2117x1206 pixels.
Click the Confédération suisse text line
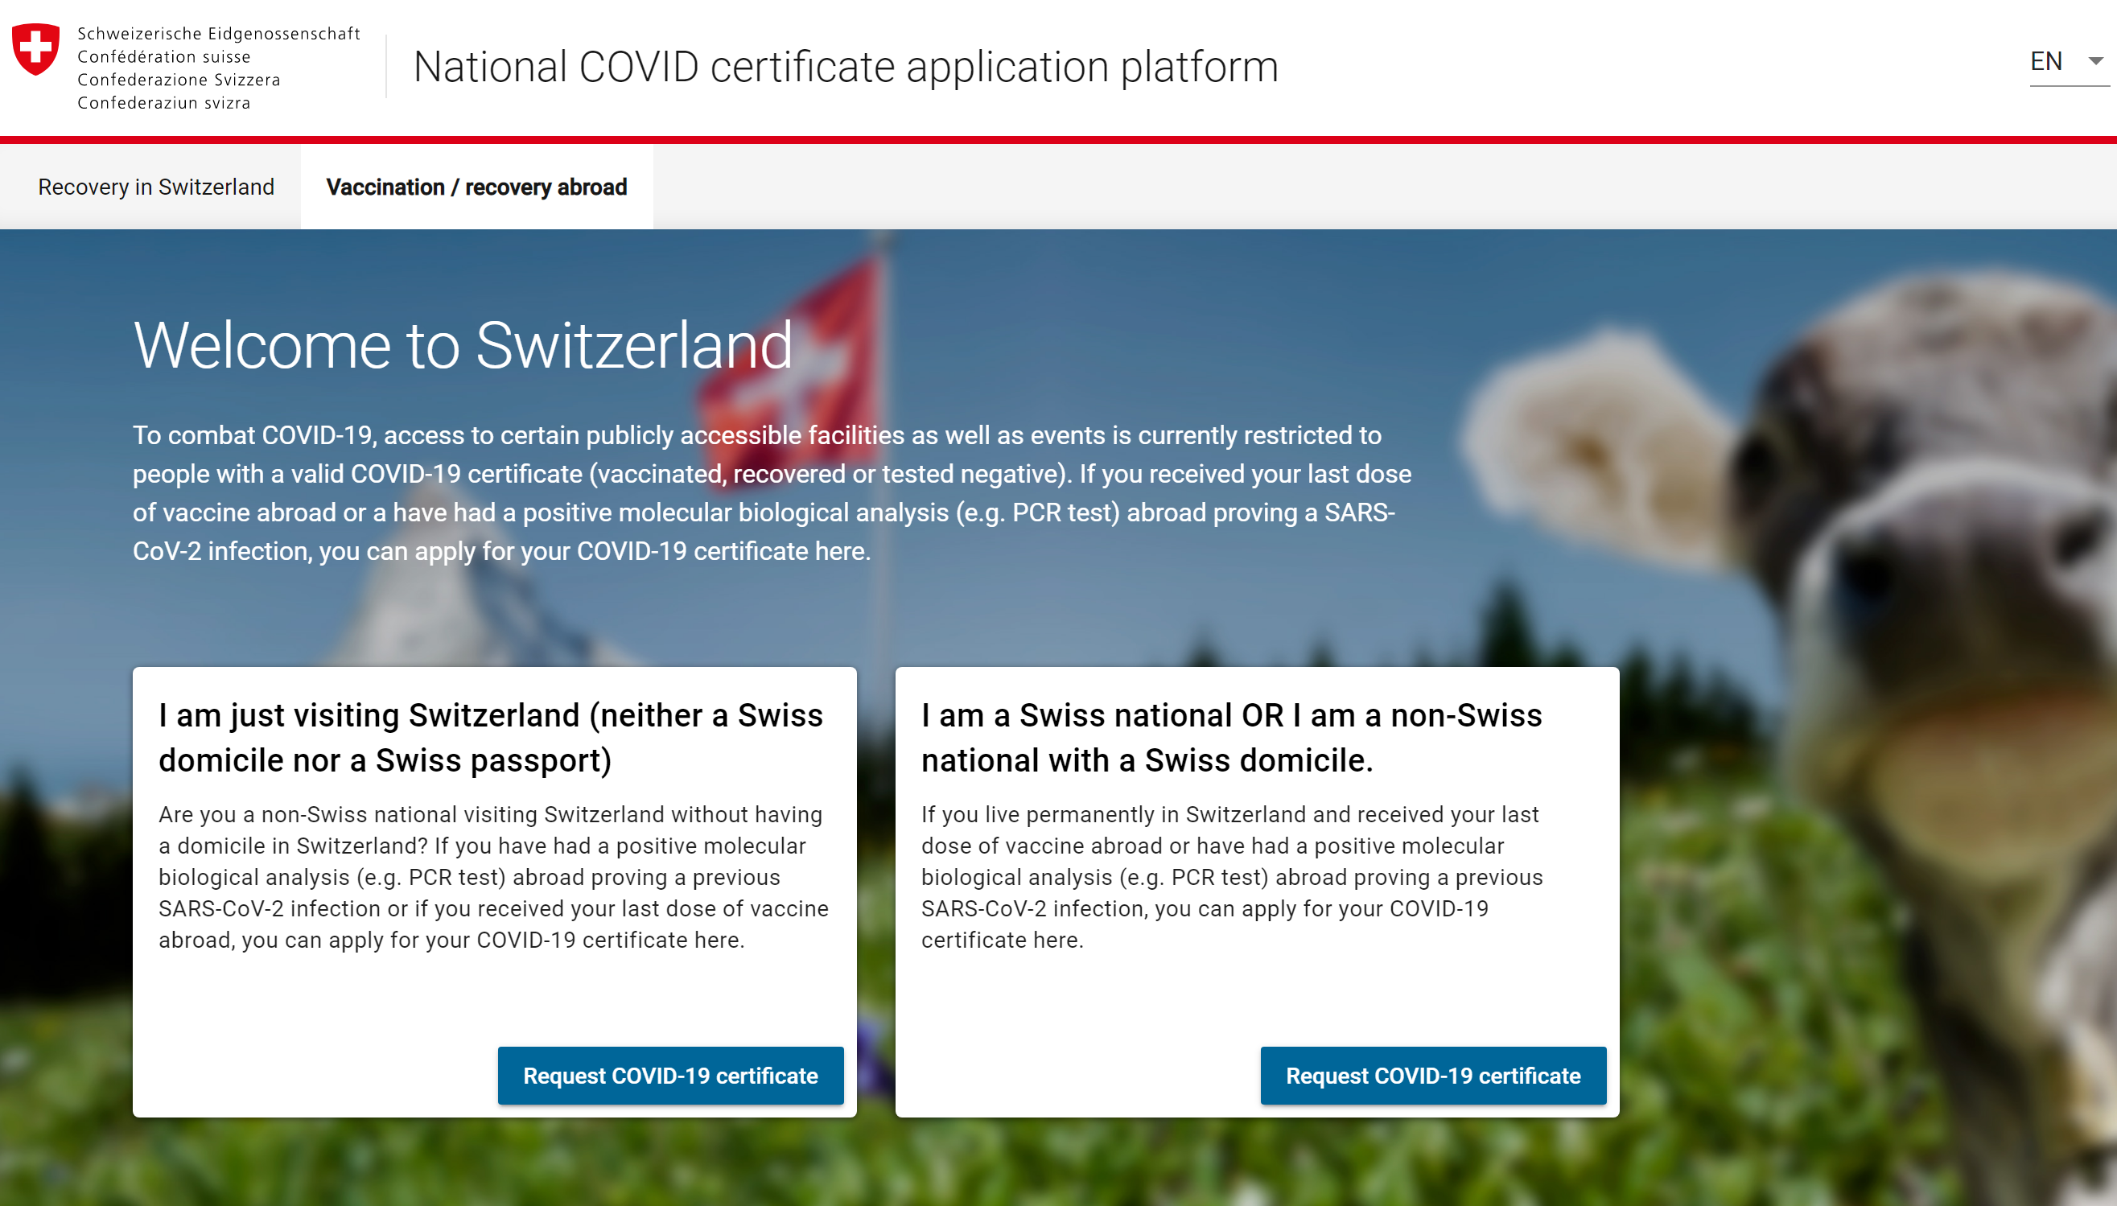(x=164, y=57)
